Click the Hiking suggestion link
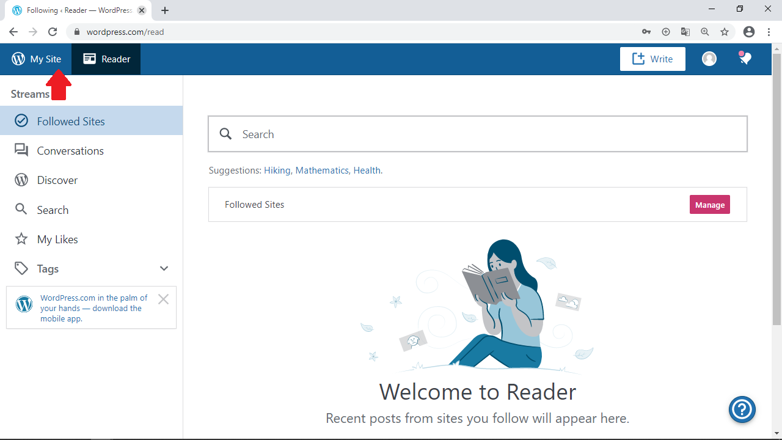The image size is (782, 440). click(x=277, y=170)
